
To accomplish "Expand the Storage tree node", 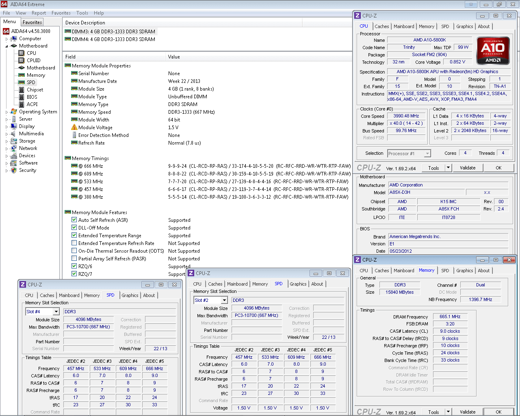I will (x=6, y=141).
